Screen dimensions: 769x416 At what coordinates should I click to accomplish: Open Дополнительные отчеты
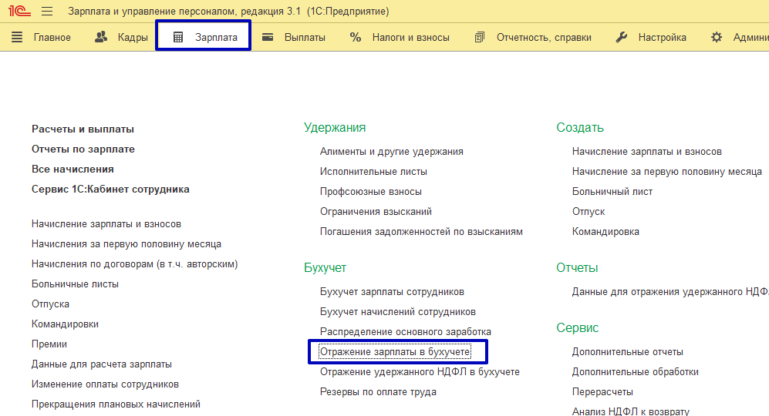pyautogui.click(x=628, y=352)
